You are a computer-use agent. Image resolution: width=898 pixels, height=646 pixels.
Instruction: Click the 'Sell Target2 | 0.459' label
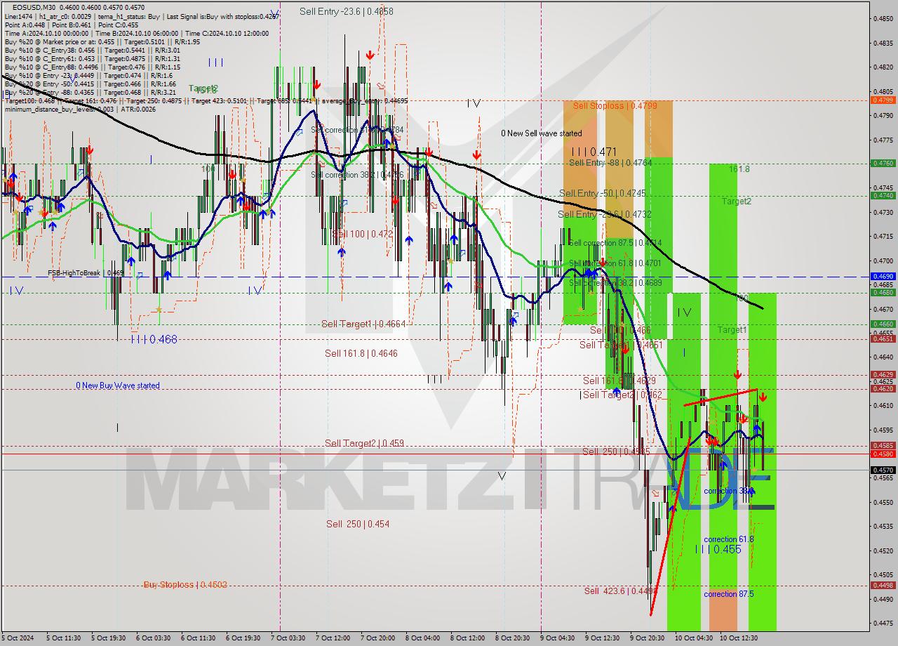click(364, 443)
